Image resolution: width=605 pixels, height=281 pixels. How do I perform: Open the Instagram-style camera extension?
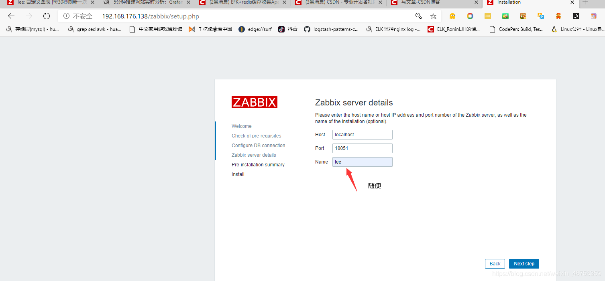tap(594, 16)
